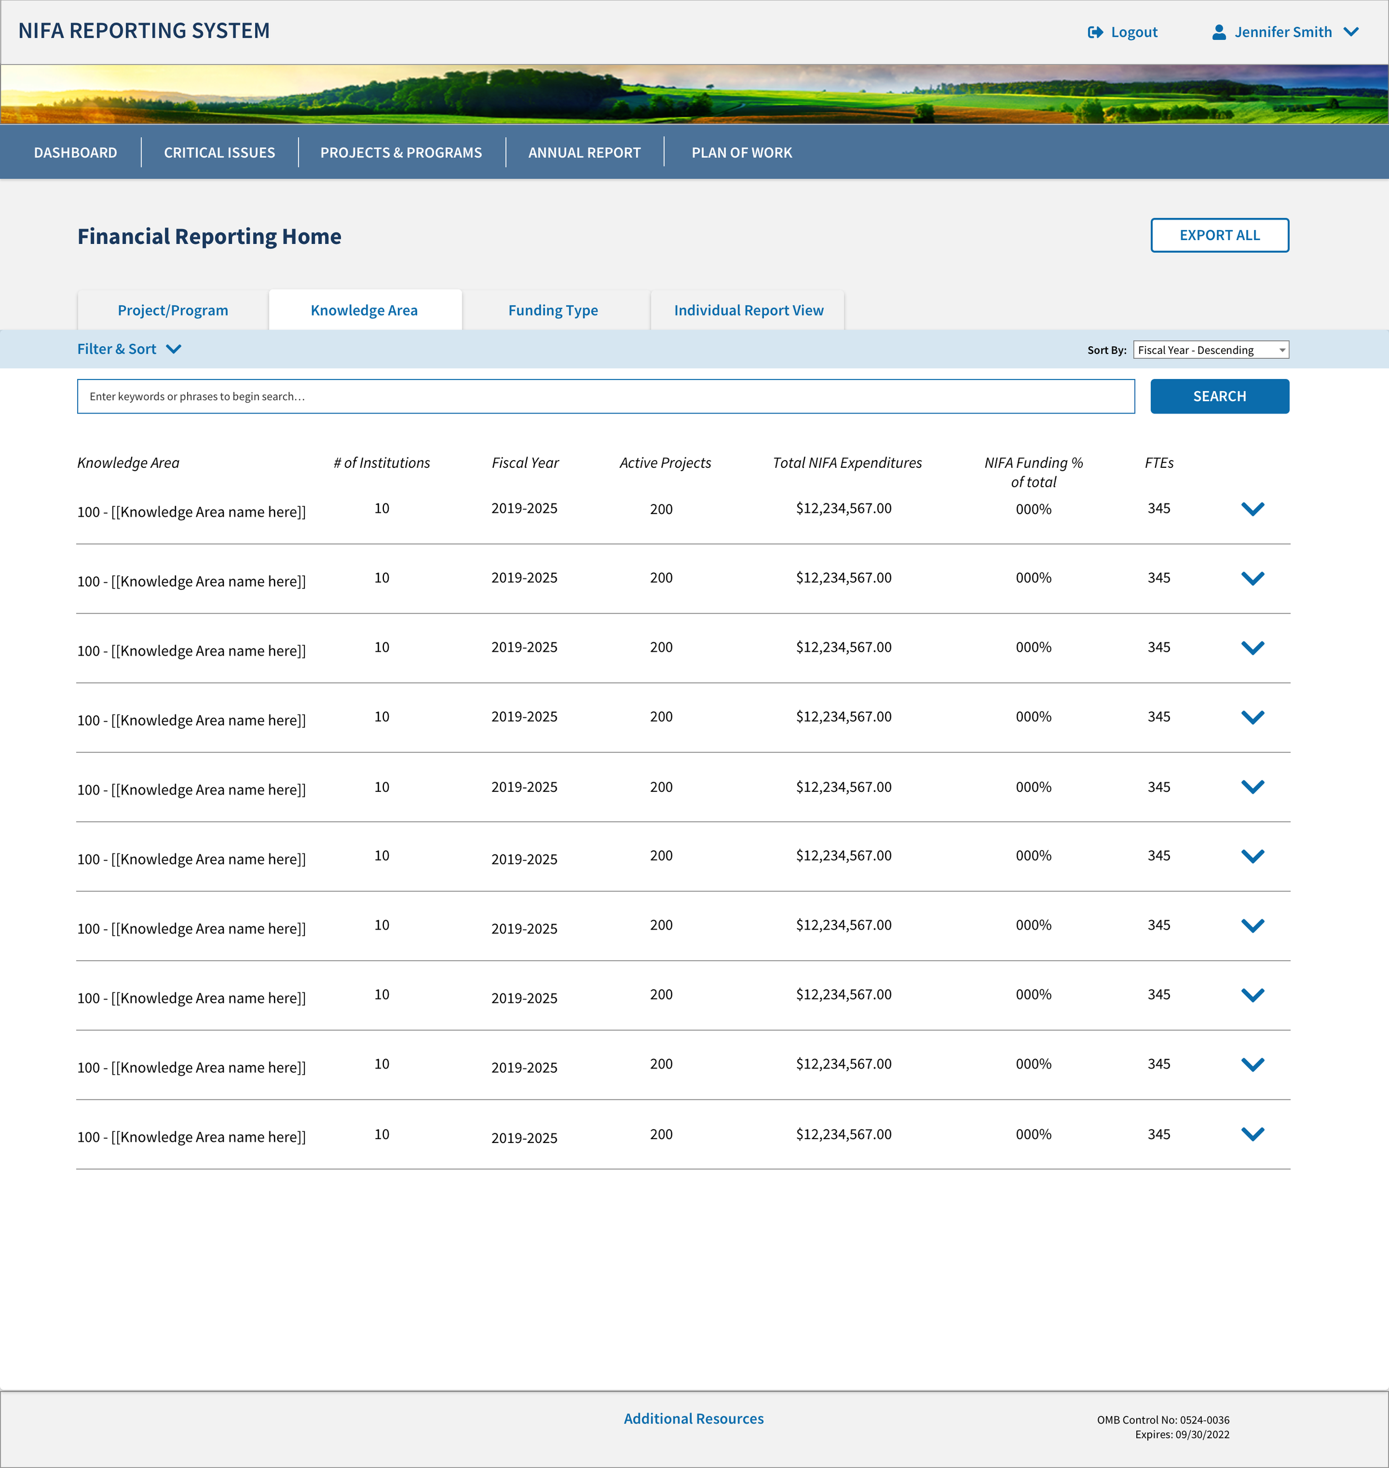Open Critical Issues in navigation bar
Screen dimensions: 1389x1468
click(219, 152)
